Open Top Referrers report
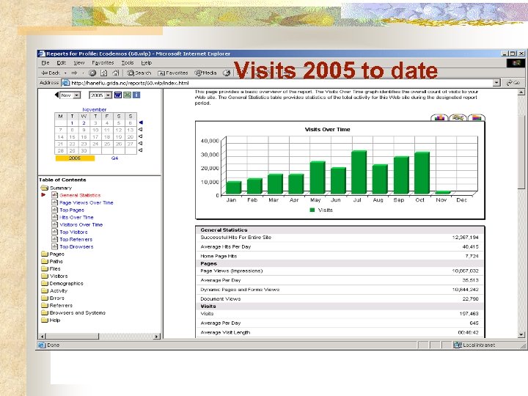The image size is (528, 396). tap(76, 239)
